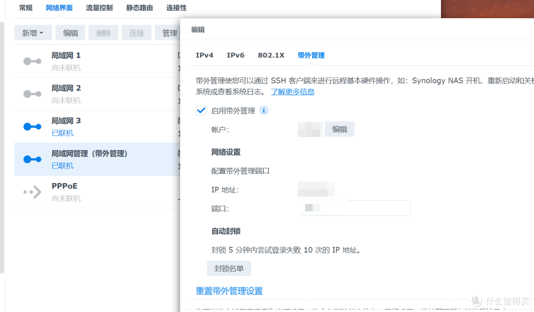The image size is (534, 312).
Task: Click the 局域网 1 interface icon
Action: (x=32, y=61)
